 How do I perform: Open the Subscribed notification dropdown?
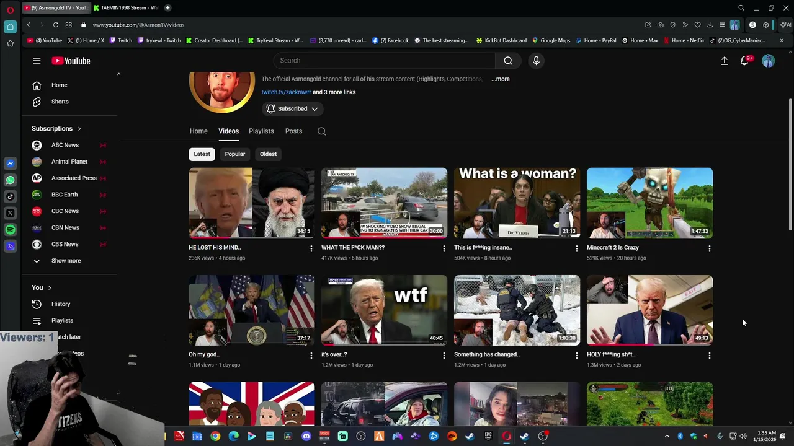(x=292, y=109)
